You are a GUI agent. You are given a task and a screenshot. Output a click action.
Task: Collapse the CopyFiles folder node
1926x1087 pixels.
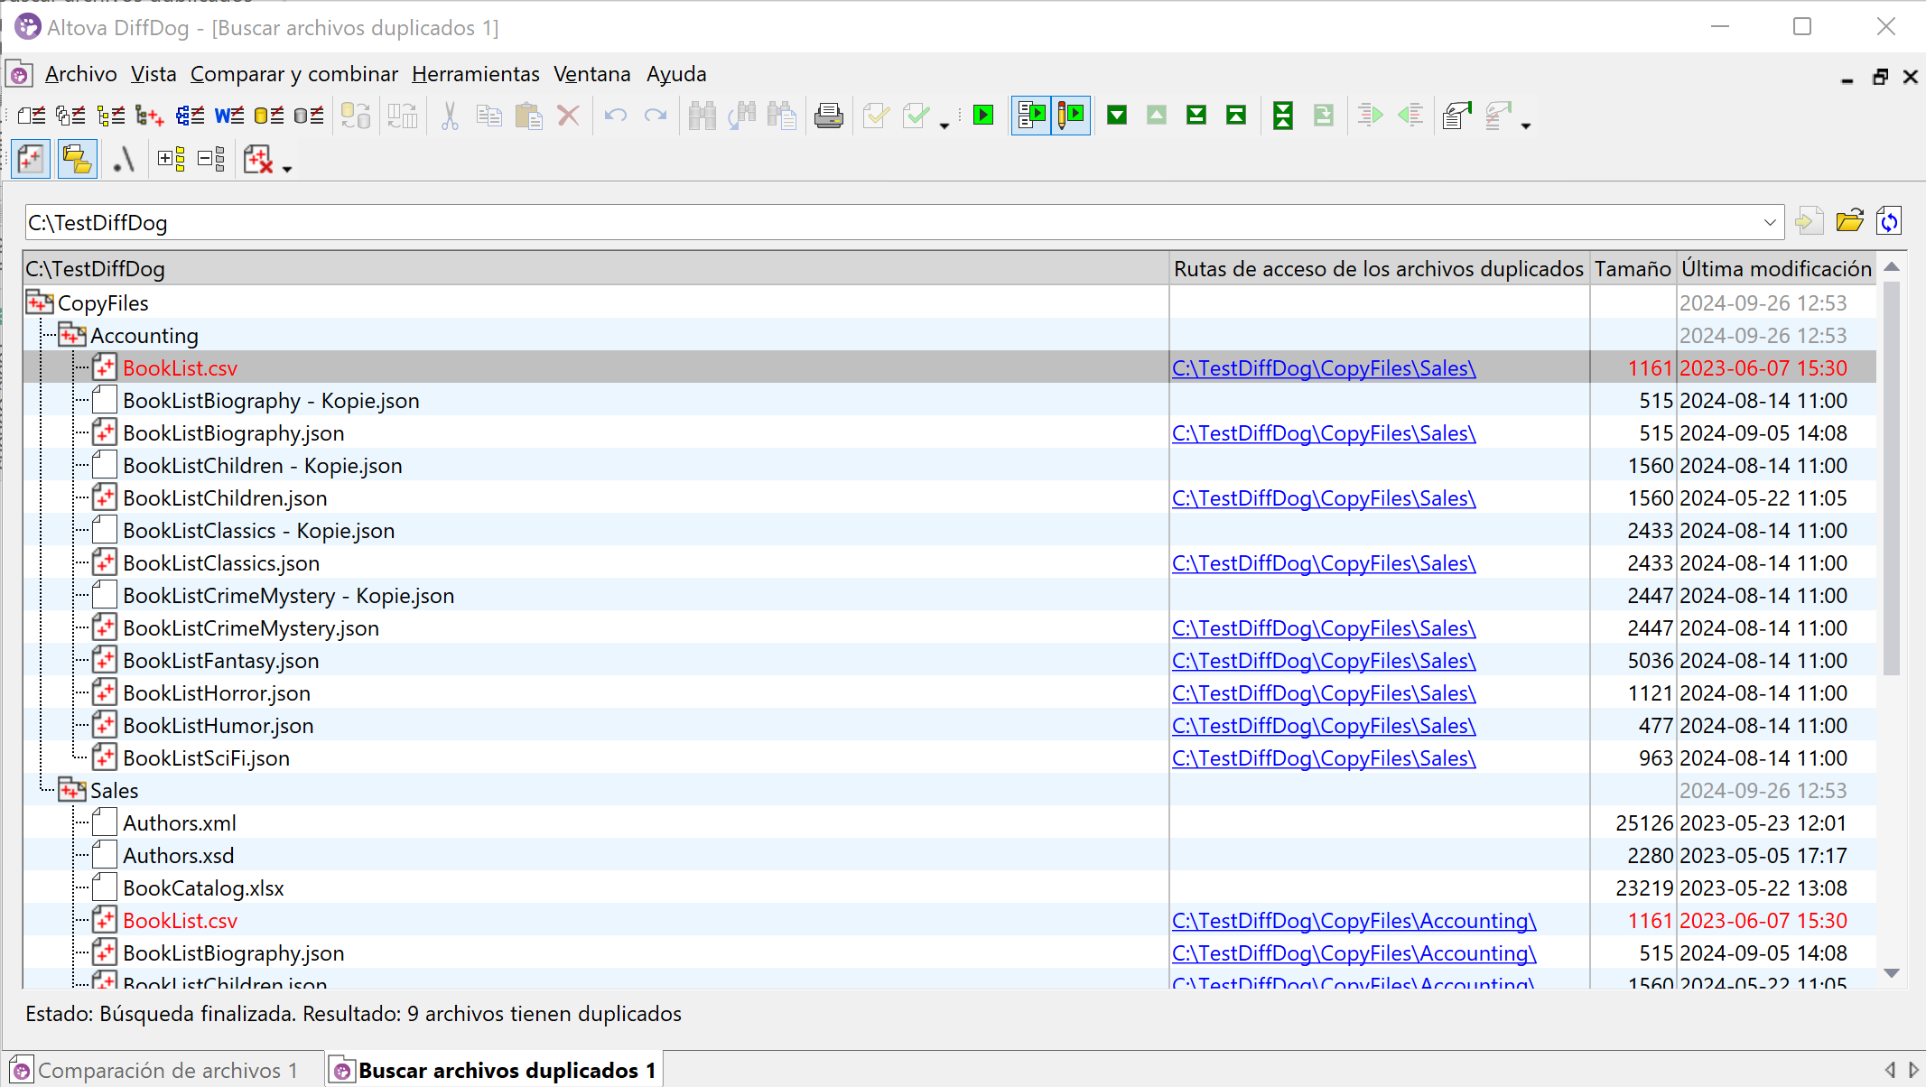click(40, 302)
